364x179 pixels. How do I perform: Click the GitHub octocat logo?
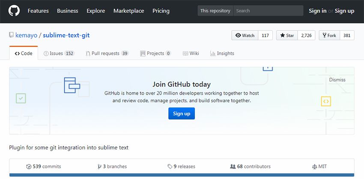[x=14, y=11]
